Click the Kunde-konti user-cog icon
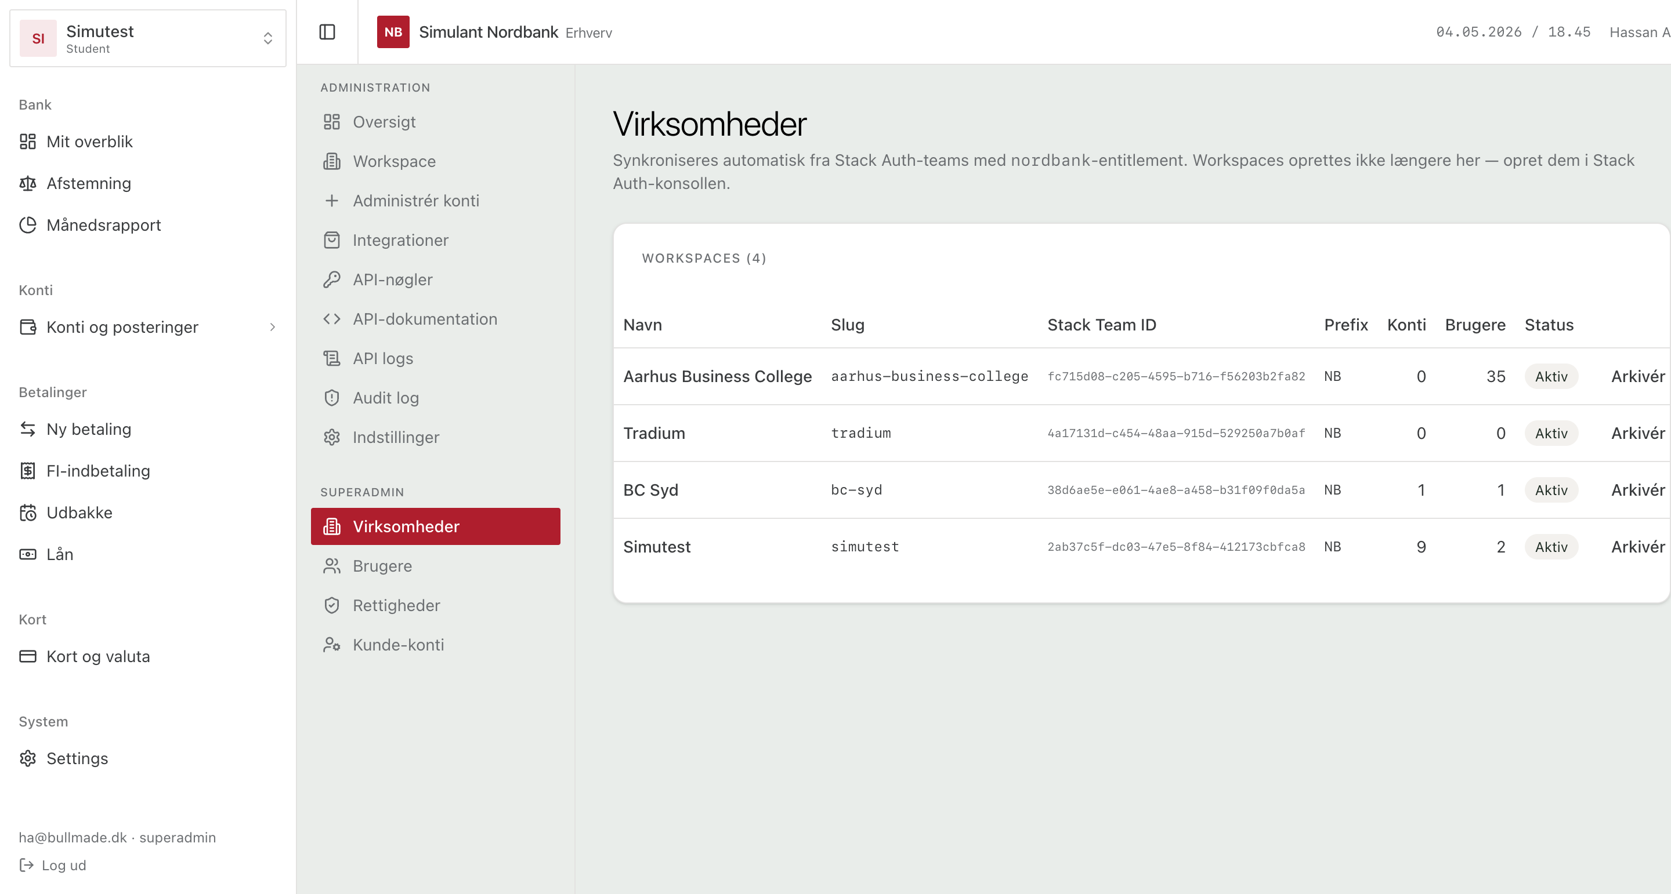 (331, 645)
